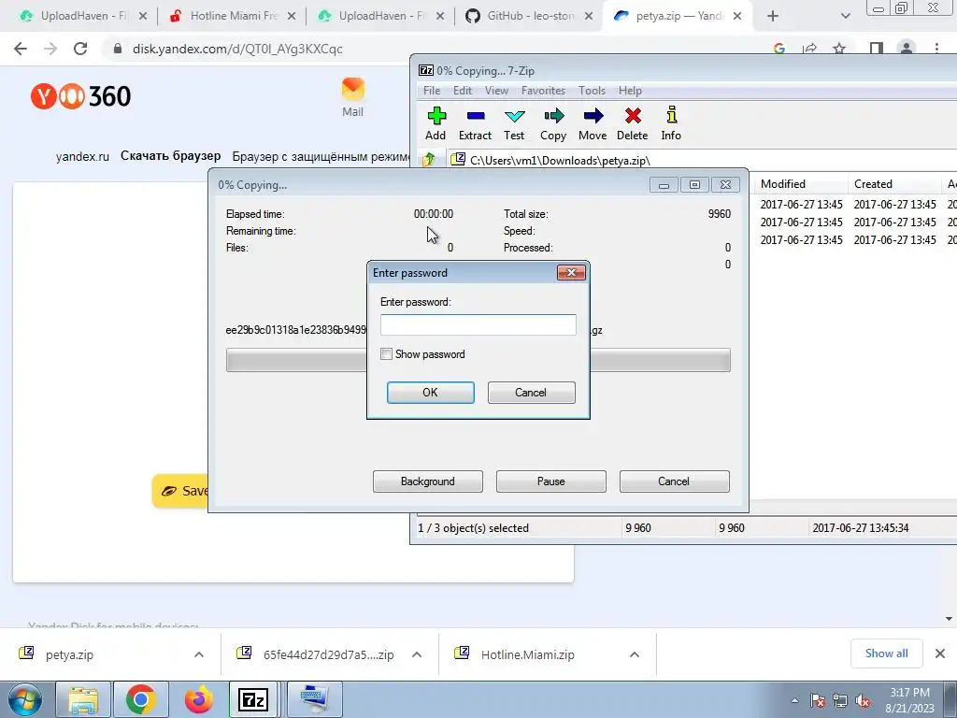The width and height of the screenshot is (957, 718).
Task: Reload the Yandex Disk page
Action: (x=80, y=49)
